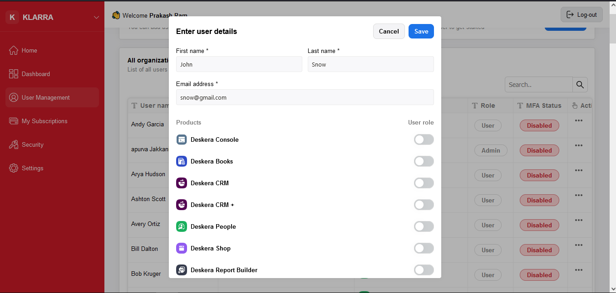Viewport: 616px width, 293px height.
Task: Click the Admin role badge for apurva Jakkan
Action: [x=491, y=150]
